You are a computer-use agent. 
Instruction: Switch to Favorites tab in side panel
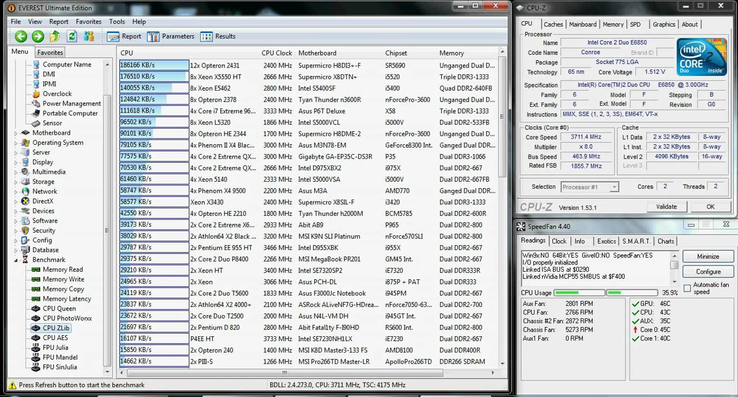(50, 53)
